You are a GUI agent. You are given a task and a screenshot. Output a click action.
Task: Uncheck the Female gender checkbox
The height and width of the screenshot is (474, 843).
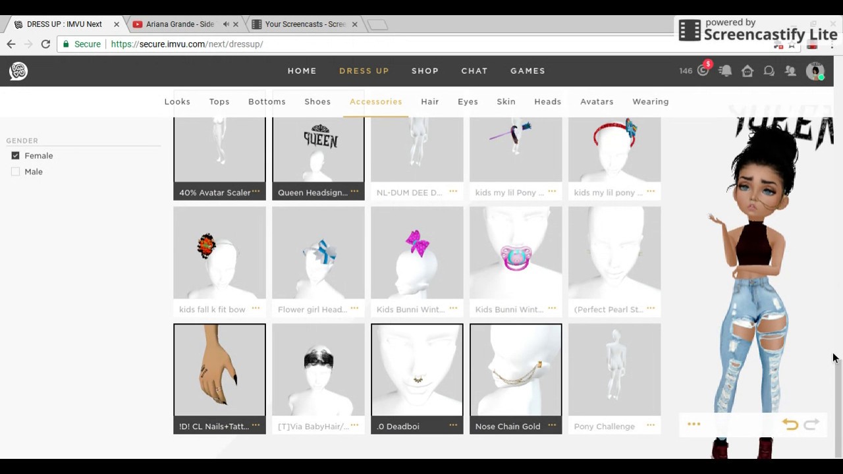point(15,155)
